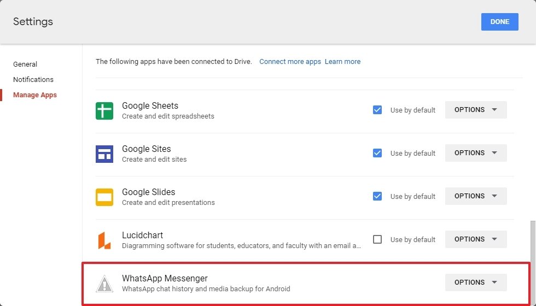Uncheck Use by default for Google Sites
This screenshot has width=536, height=306.
pyautogui.click(x=377, y=153)
